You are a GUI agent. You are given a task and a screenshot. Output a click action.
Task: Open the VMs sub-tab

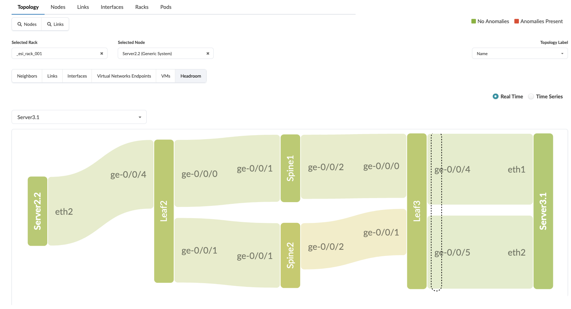pos(166,76)
